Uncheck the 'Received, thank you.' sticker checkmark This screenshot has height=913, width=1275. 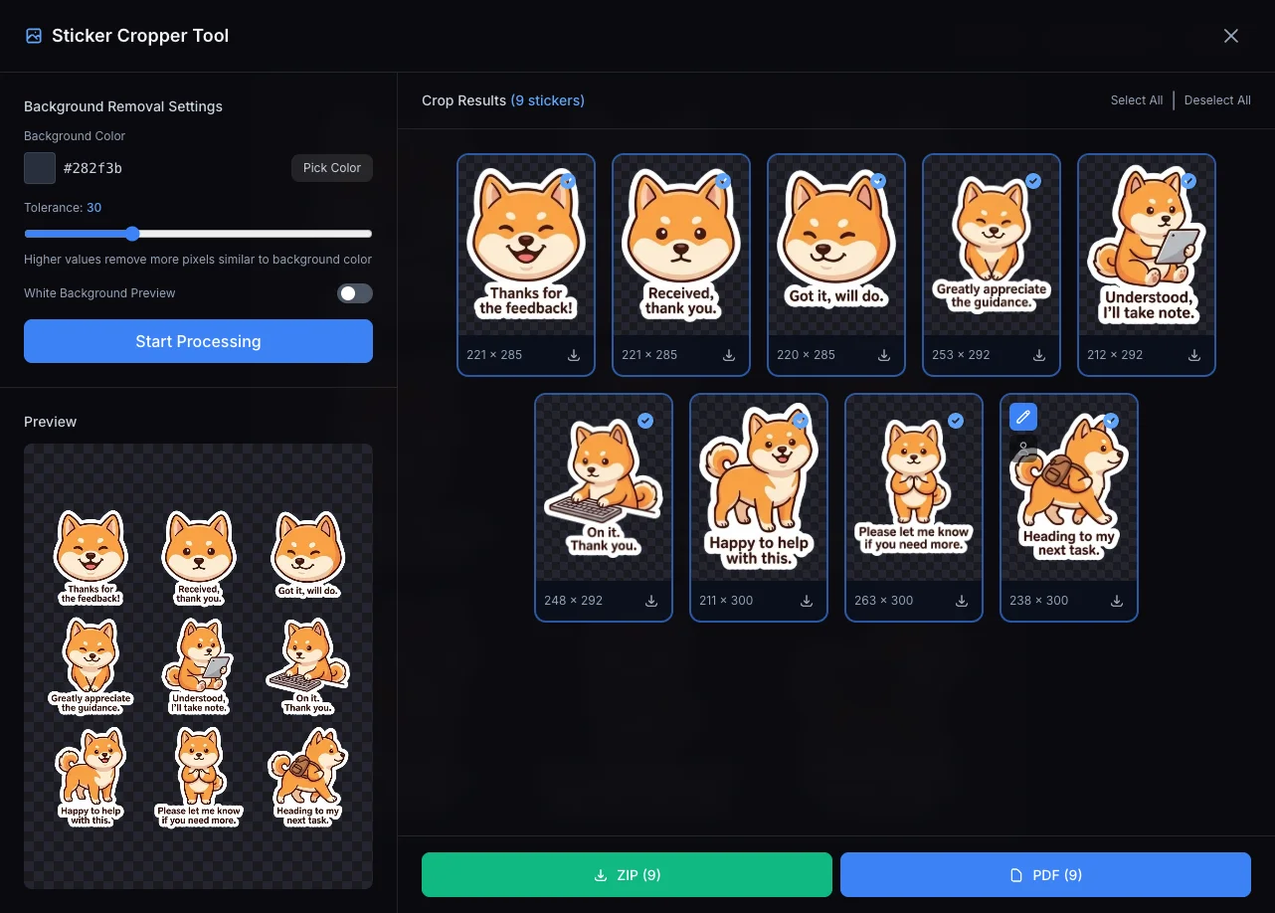(723, 181)
